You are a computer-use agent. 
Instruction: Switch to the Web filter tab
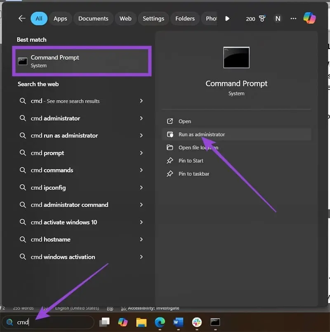(x=125, y=19)
